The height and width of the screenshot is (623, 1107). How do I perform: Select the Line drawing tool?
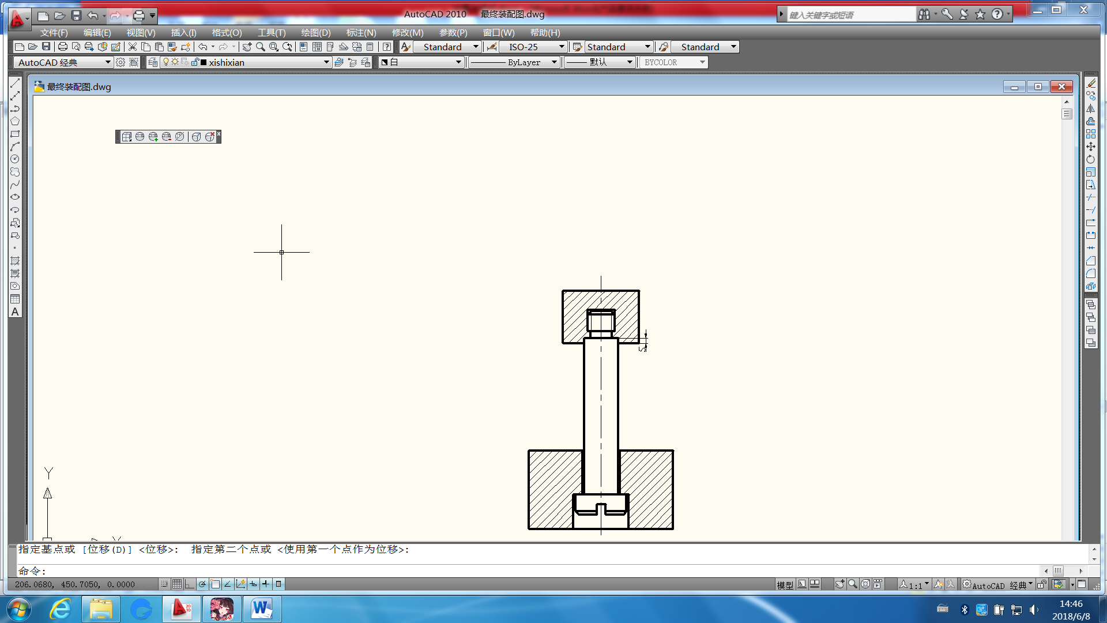(x=15, y=83)
